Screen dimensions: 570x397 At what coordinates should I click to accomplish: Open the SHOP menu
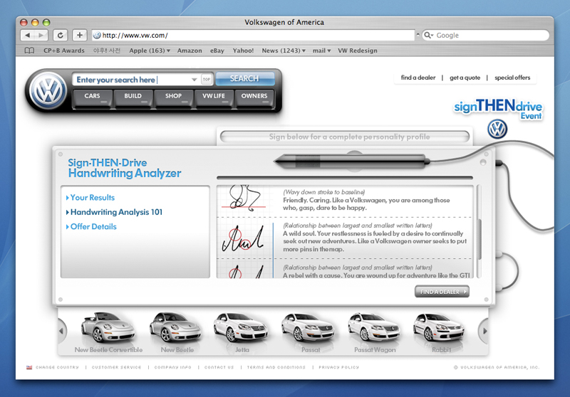click(173, 98)
